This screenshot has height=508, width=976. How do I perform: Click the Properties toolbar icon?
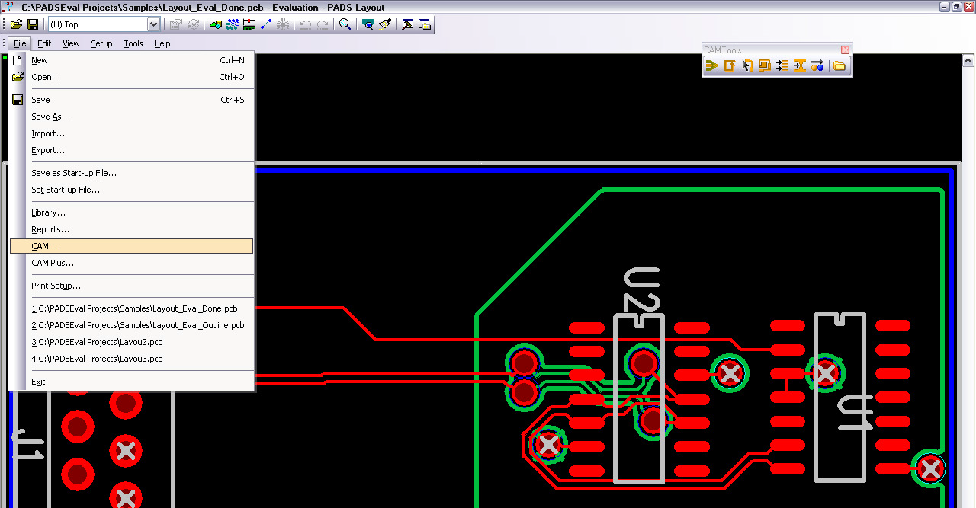click(176, 24)
